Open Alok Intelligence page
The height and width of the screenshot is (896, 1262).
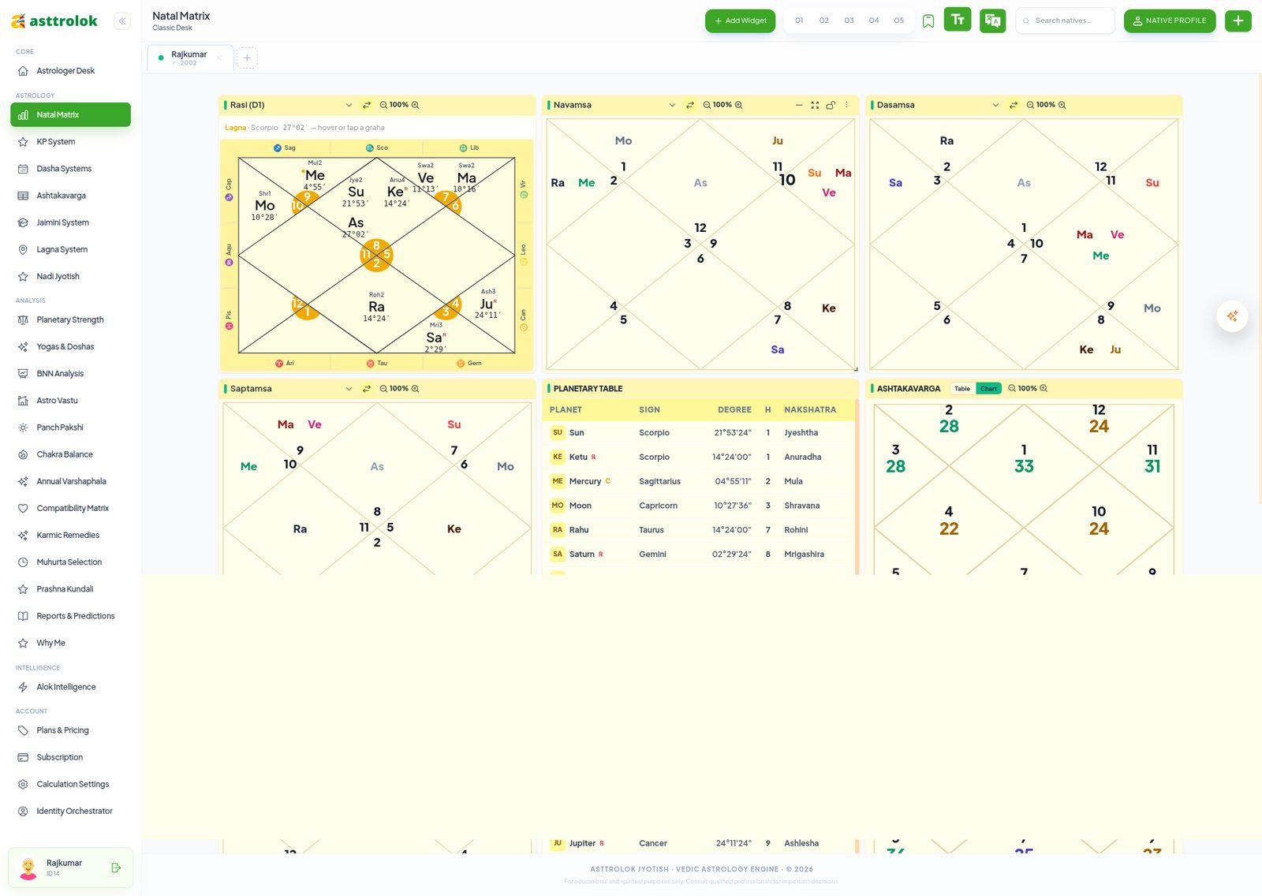[70, 687]
